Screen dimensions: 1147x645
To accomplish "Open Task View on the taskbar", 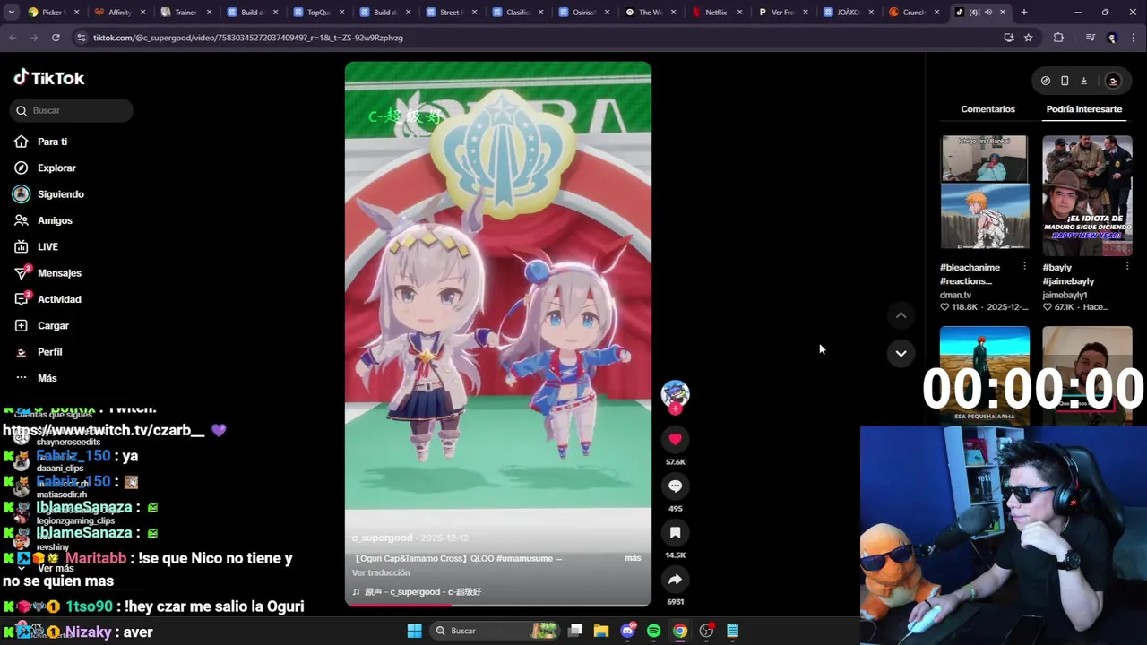I will coord(575,631).
